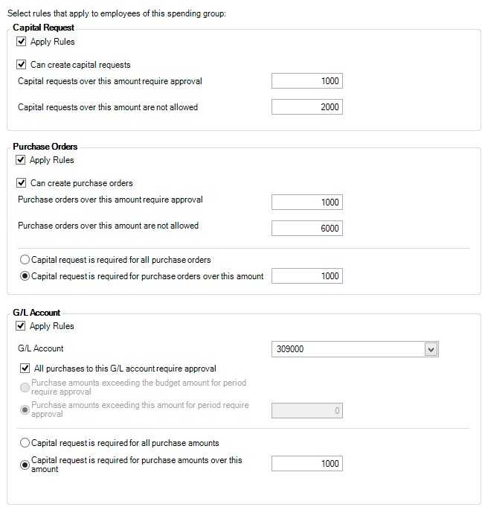This screenshot has height=510, width=485.
Task: Select Capital request required for purchase amounts over amount
Action: click(x=25, y=464)
